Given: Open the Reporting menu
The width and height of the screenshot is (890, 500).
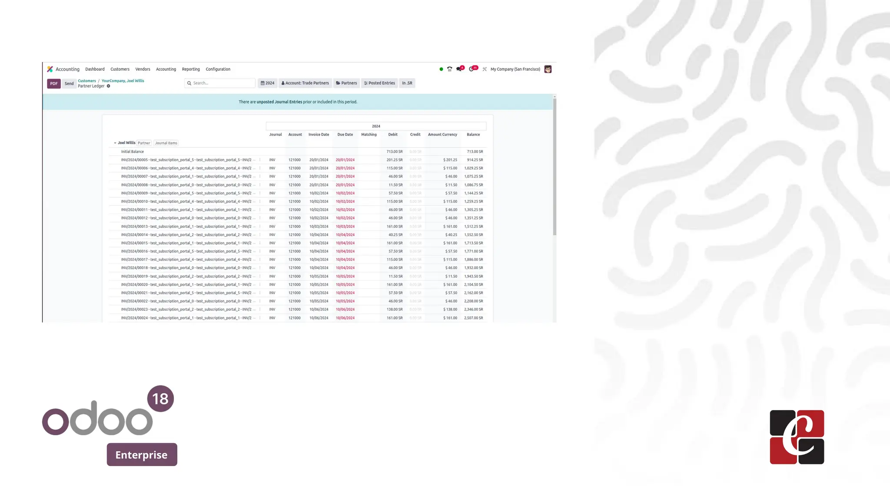Looking at the screenshot, I should point(191,69).
